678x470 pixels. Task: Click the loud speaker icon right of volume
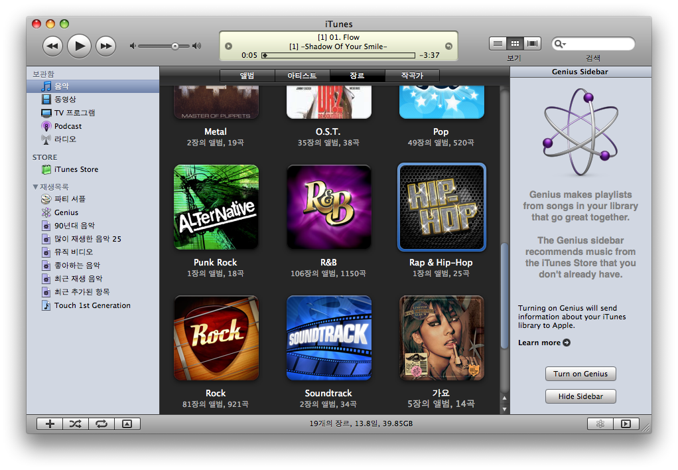click(x=197, y=46)
